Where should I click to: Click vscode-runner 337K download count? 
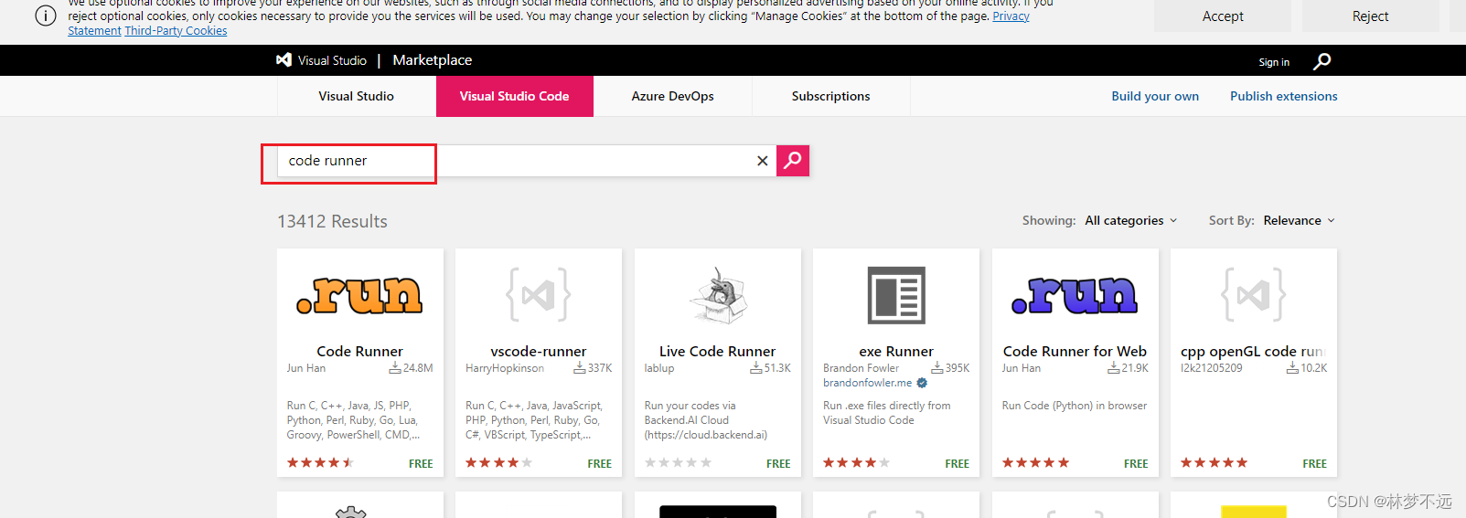(x=593, y=368)
